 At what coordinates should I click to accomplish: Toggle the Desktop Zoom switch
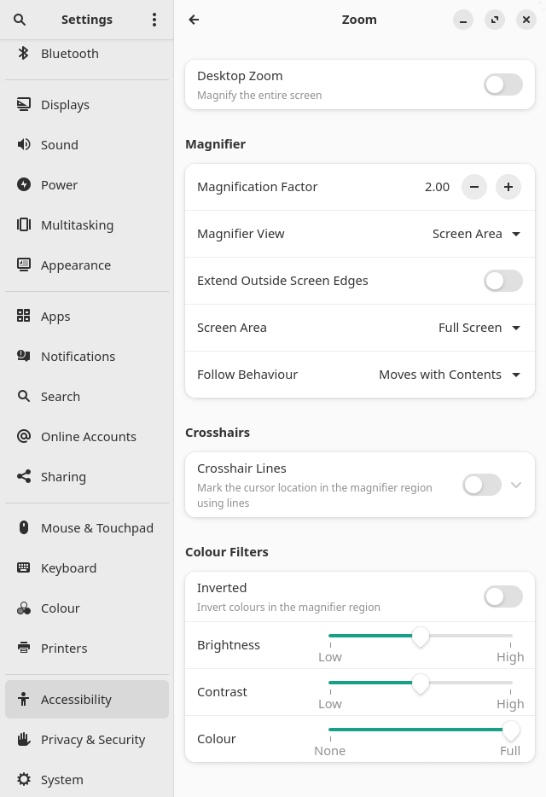click(x=502, y=84)
